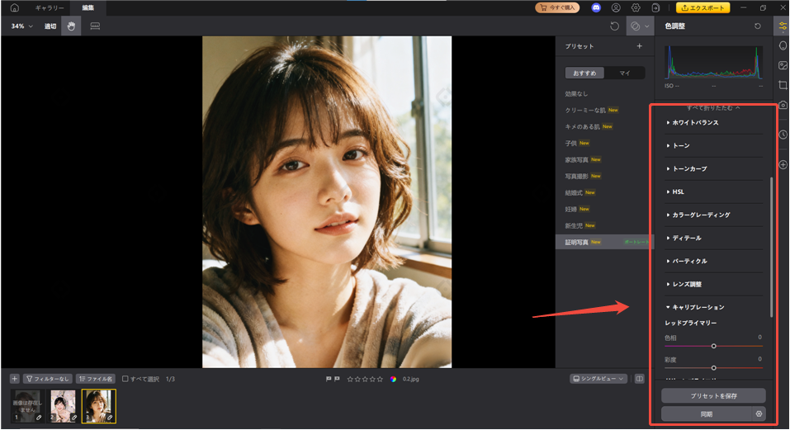Open the background/mask image tool icon
790x430 pixels.
783,65
